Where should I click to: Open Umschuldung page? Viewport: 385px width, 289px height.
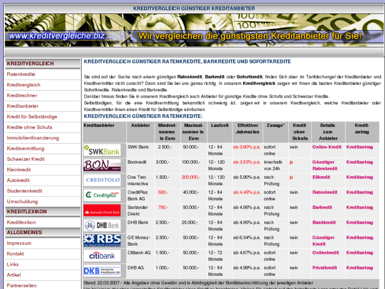pos(22,202)
